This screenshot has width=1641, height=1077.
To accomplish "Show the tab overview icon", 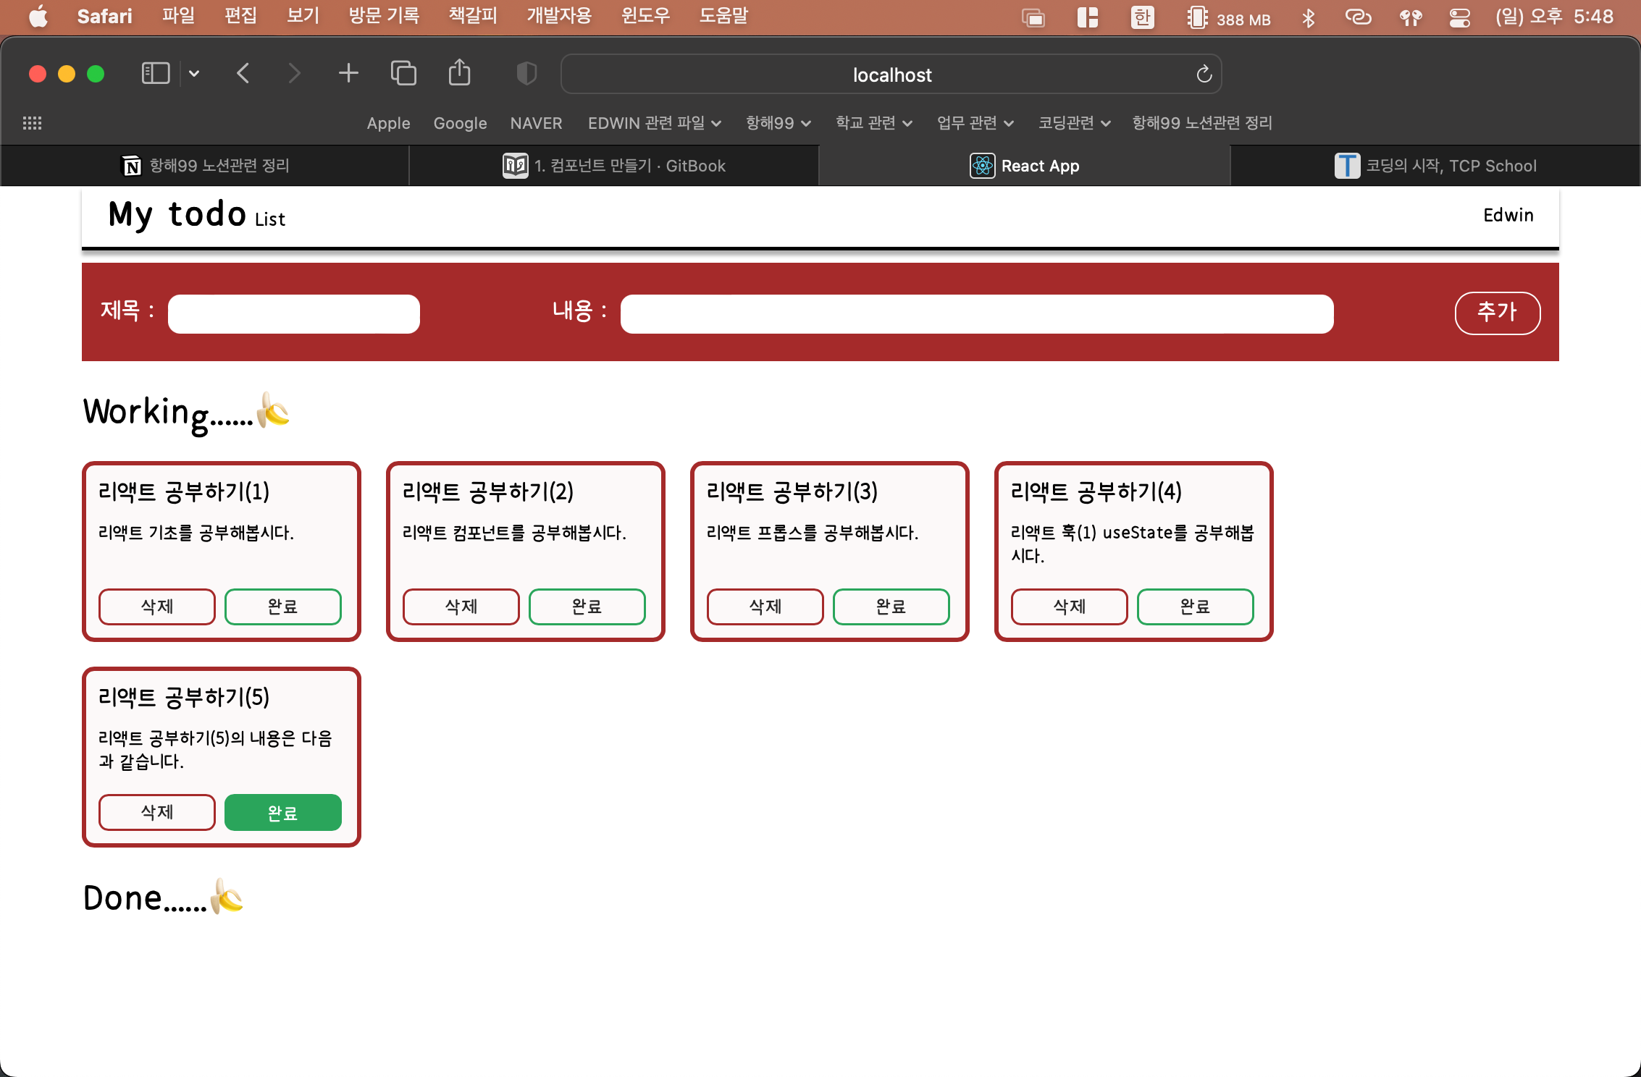I will pos(403,73).
